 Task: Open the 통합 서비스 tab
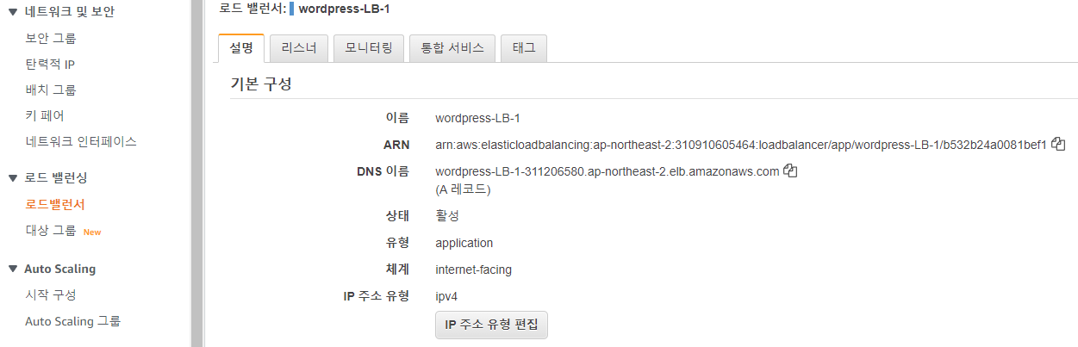tap(452, 48)
